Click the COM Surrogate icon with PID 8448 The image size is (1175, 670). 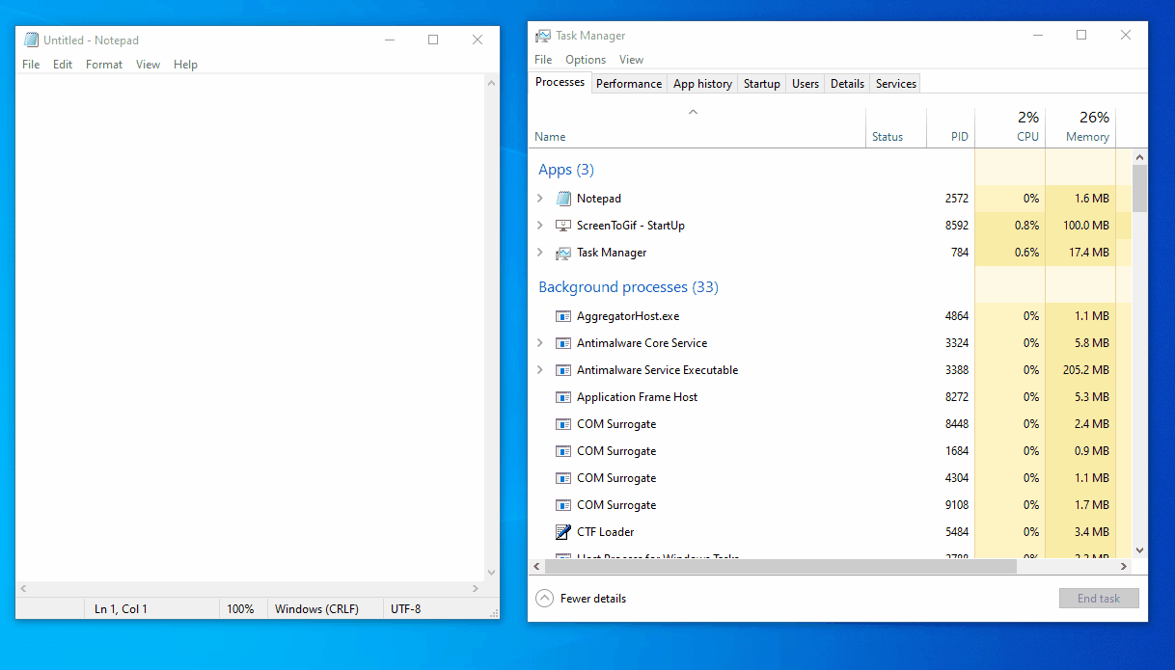click(x=564, y=424)
